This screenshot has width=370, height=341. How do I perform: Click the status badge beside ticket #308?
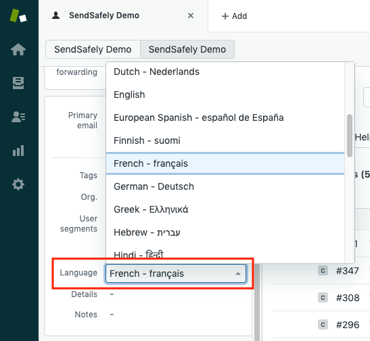pos(323,298)
